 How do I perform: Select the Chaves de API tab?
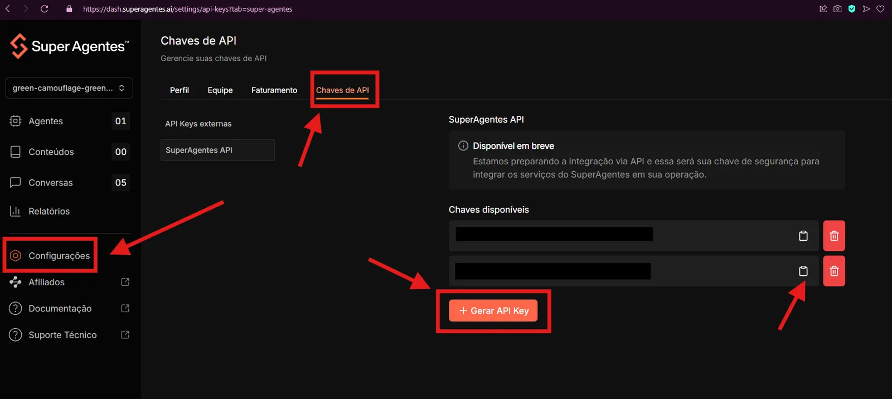342,90
